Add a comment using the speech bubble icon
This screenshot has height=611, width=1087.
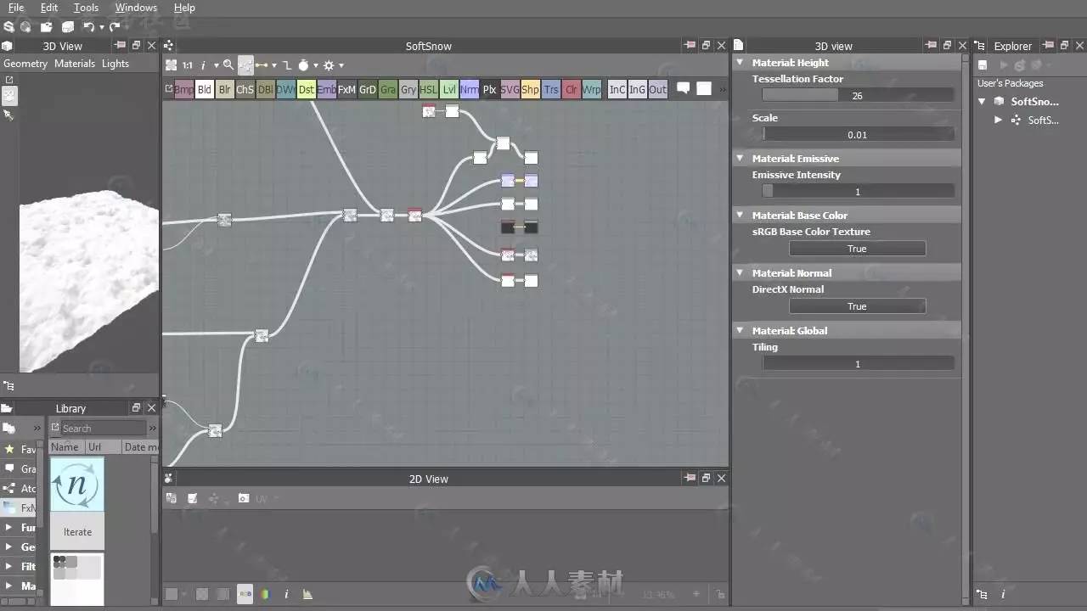[x=684, y=88]
